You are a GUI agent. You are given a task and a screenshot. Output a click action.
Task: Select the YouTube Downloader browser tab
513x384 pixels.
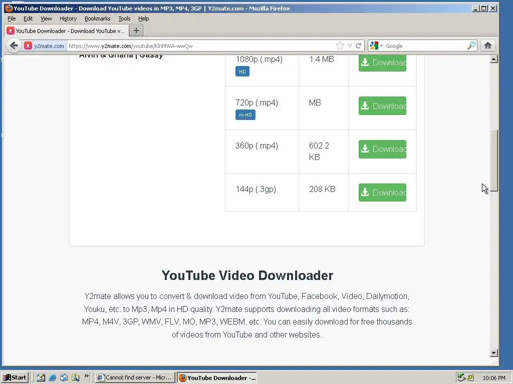click(x=66, y=30)
